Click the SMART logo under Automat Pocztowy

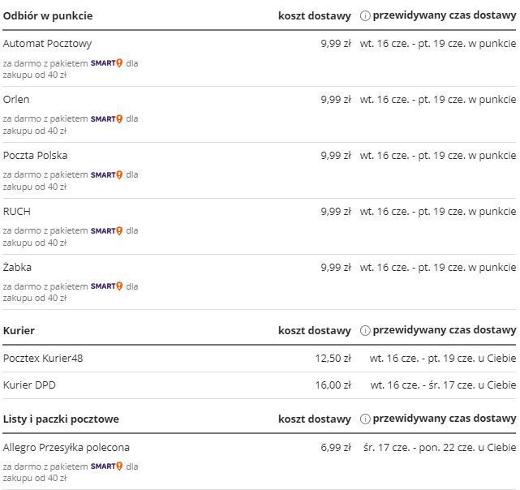(106, 62)
